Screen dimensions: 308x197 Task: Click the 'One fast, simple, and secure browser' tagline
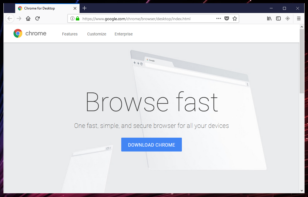[151, 126]
